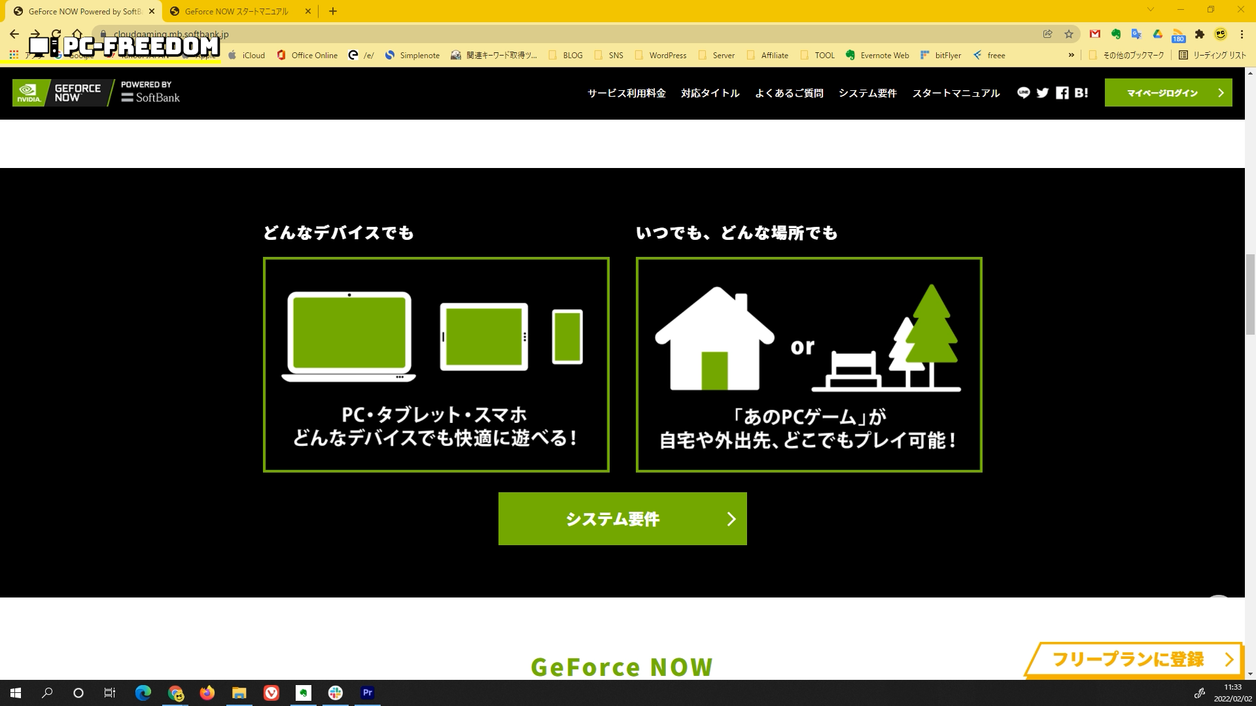Click the Hatena B! bookmark icon
This screenshot has width=1256, height=706.
[x=1081, y=93]
